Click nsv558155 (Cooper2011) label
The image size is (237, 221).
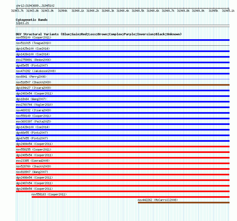(x=34, y=149)
